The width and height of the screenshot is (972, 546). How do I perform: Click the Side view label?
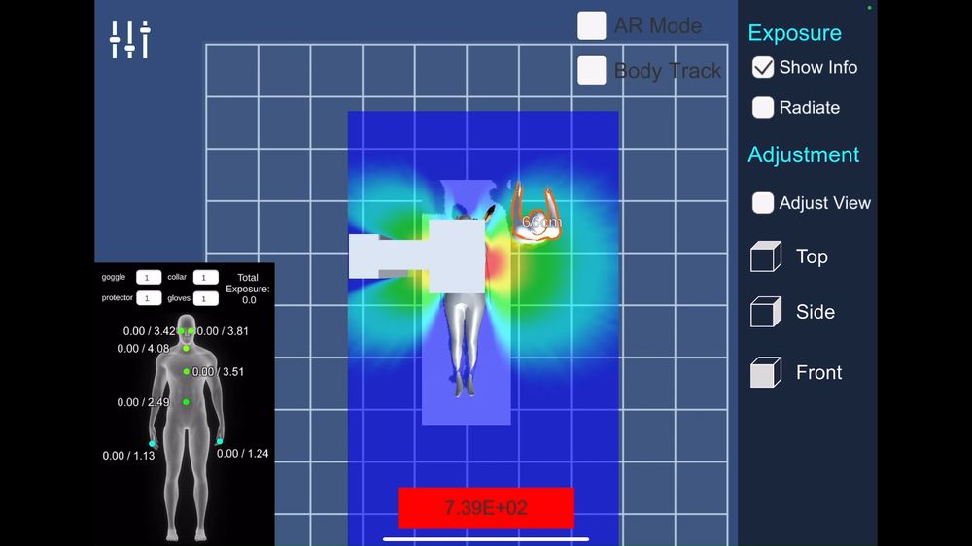816,312
